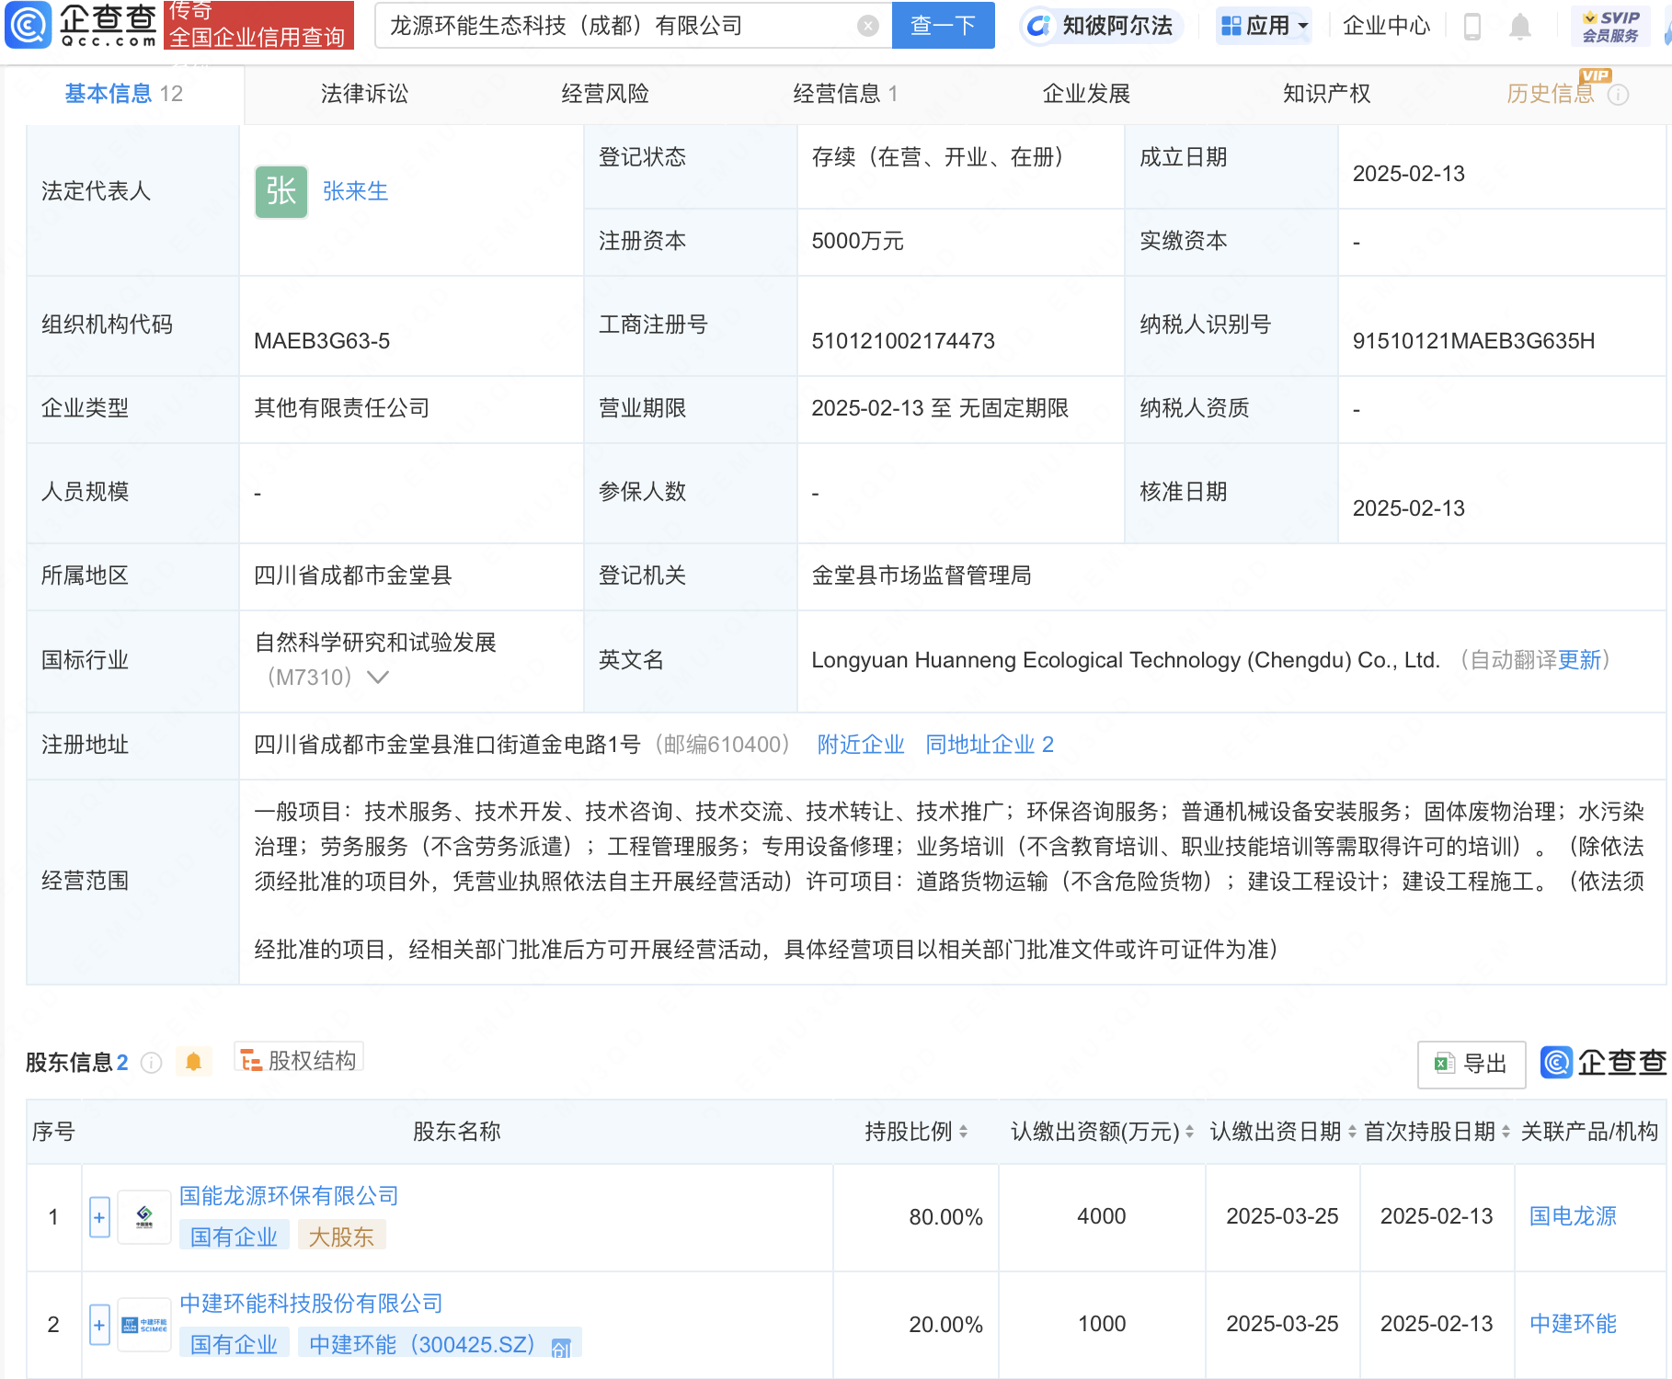Click the 查一下 search button
The width and height of the screenshot is (1672, 1379).
pyautogui.click(x=943, y=26)
